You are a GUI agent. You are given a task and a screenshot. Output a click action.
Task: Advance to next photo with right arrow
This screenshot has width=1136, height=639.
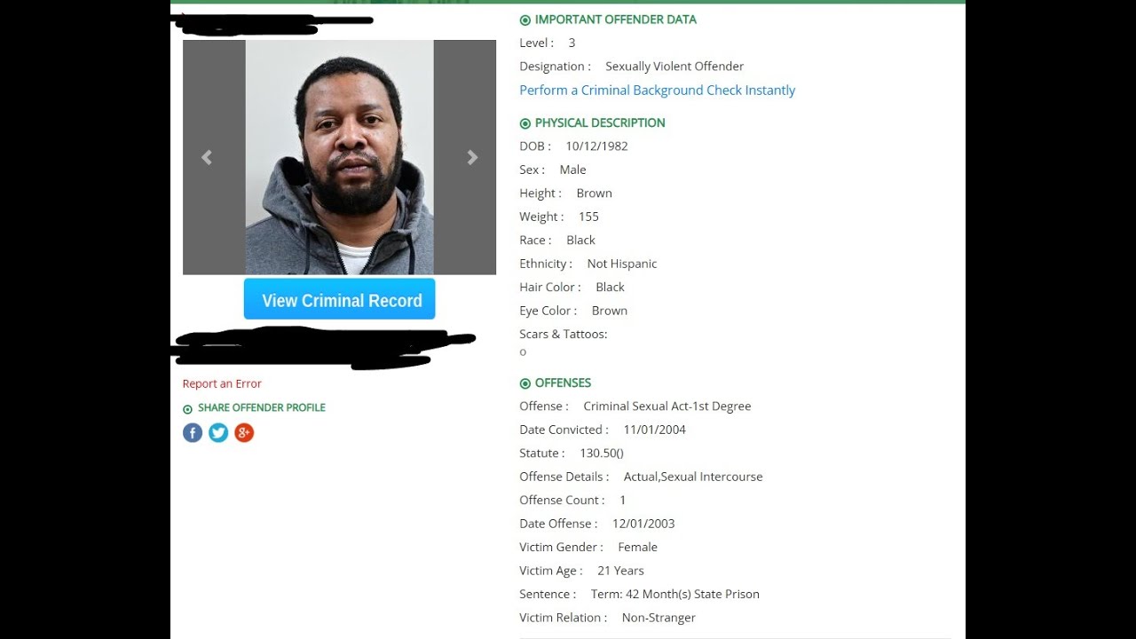[472, 158]
